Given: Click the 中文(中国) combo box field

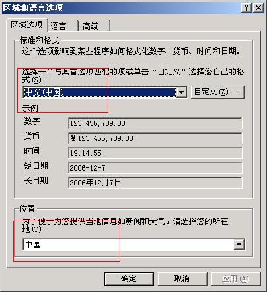Looking at the screenshot, I should [x=105, y=92].
